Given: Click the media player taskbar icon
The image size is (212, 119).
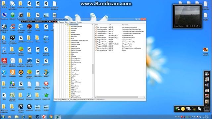Looking at the screenshot, I should (x=10, y=117).
